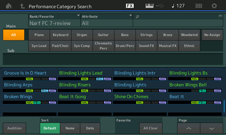Click the keyboard USB connection icon
The width and height of the screenshot is (226, 135).
[x=155, y=6]
